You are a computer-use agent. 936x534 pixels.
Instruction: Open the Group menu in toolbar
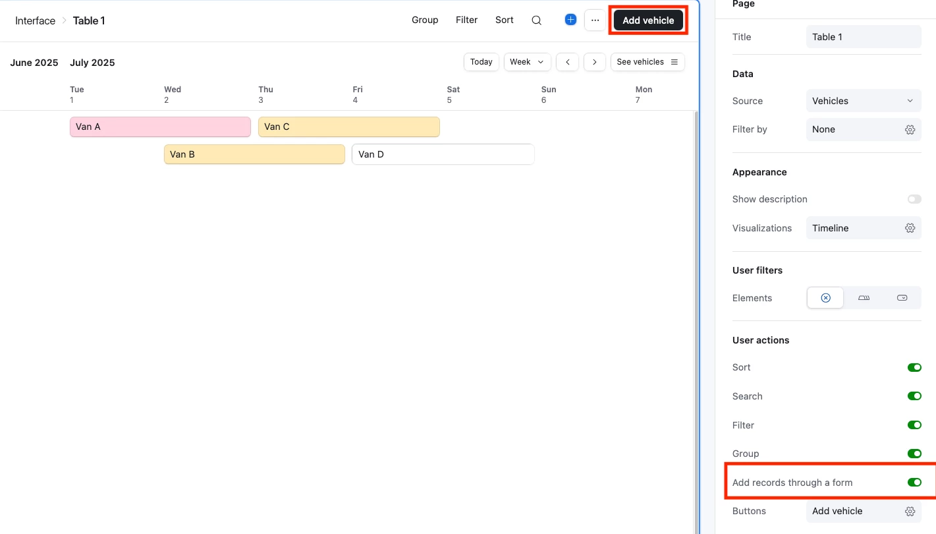(x=425, y=20)
